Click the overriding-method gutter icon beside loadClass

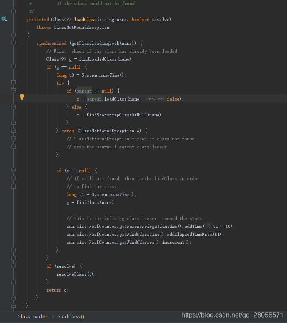pos(4,19)
